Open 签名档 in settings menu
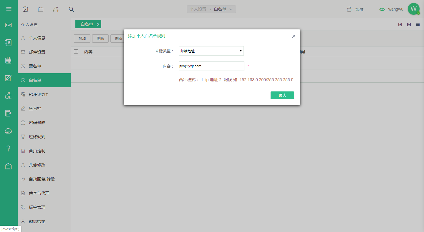 [x=44, y=109]
